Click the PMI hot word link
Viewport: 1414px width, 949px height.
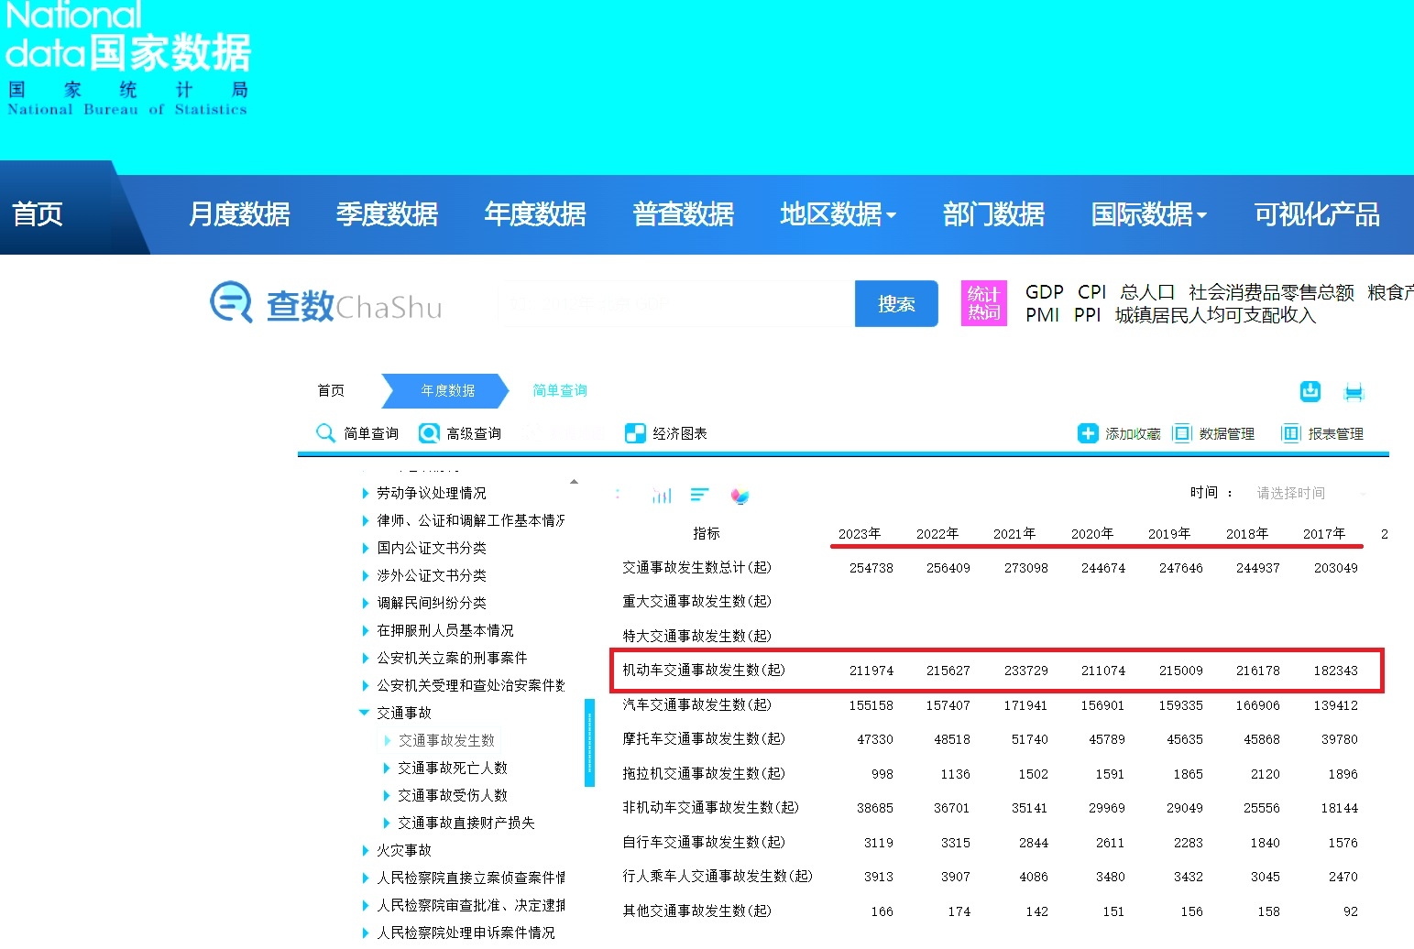[x=1042, y=315]
